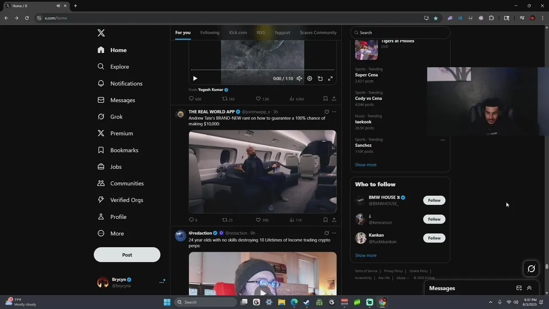The image size is (549, 309).
Task: Open Bookmarks in sidebar
Action: [118, 150]
